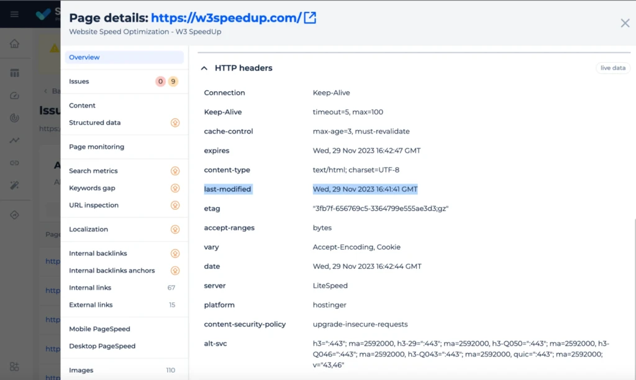The image size is (636, 380).
Task: Select the dashboard grid icon in sidebar
Action: click(x=16, y=72)
